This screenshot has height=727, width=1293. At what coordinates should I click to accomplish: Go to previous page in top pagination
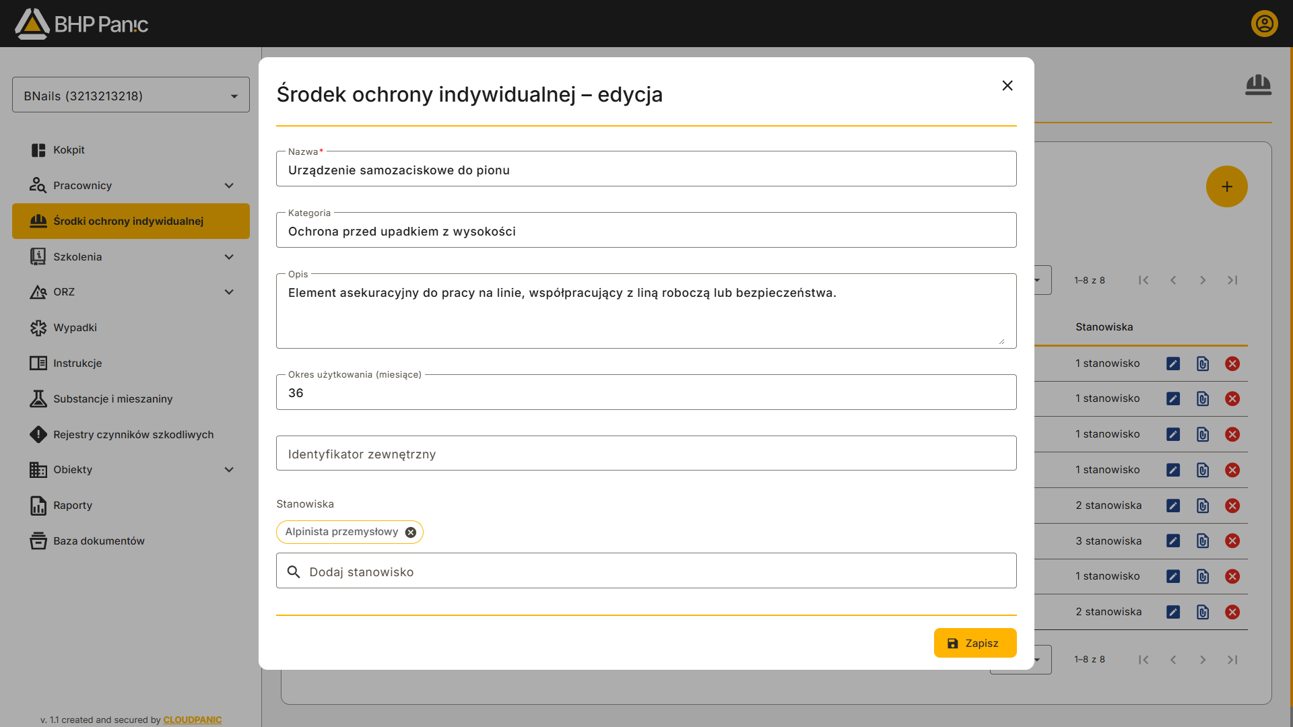coord(1173,280)
